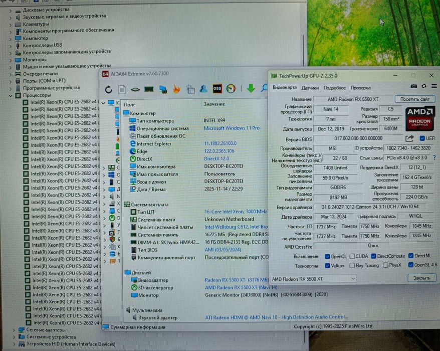Click AIDA64 title bar app icon
The width and height of the screenshot is (440, 351).
tap(105, 74)
